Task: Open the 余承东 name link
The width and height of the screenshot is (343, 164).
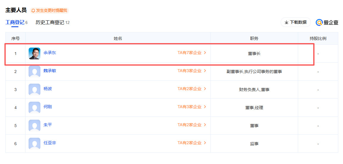Action: click(50, 53)
